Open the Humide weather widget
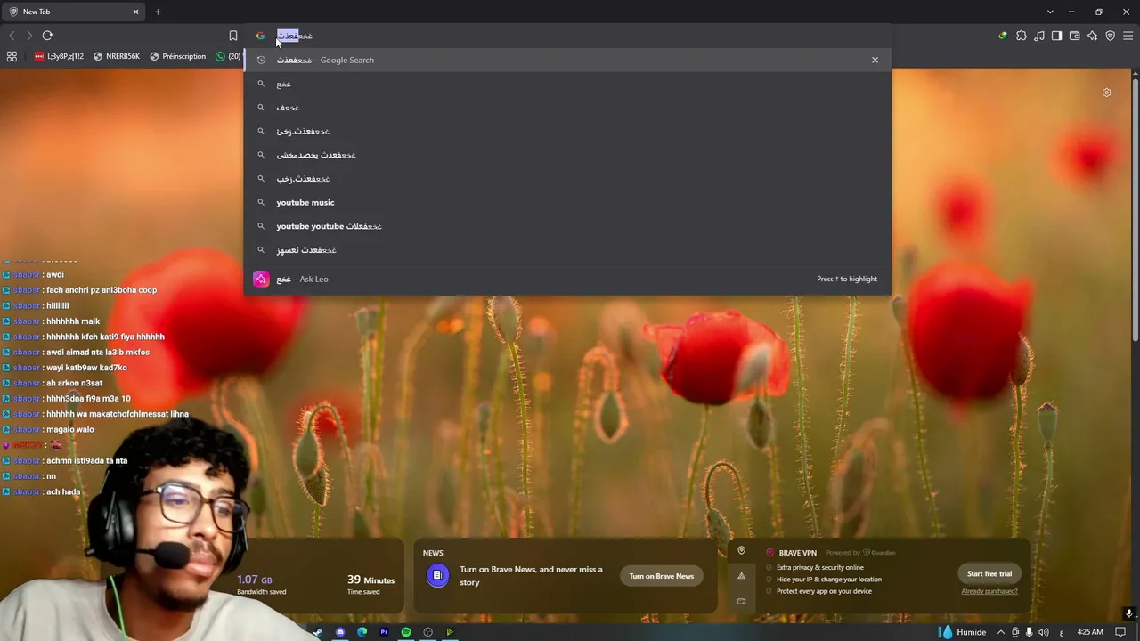This screenshot has height=641, width=1140. (x=963, y=632)
